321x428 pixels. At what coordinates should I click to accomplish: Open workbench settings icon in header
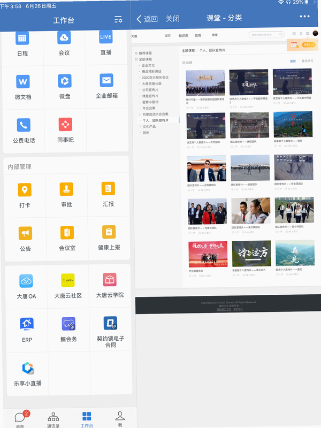(118, 19)
